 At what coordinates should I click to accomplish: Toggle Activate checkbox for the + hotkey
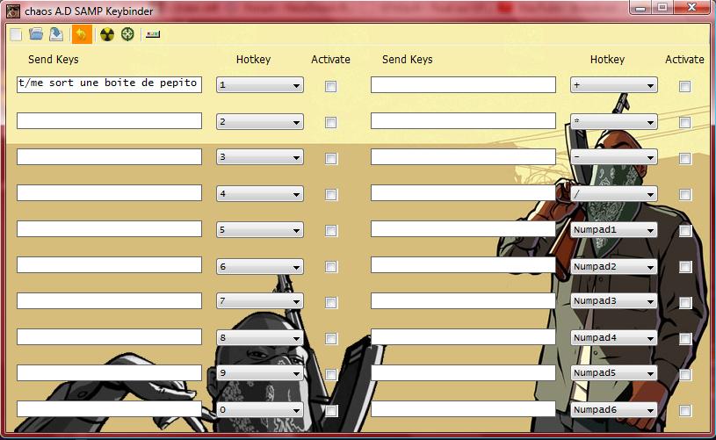tap(684, 86)
